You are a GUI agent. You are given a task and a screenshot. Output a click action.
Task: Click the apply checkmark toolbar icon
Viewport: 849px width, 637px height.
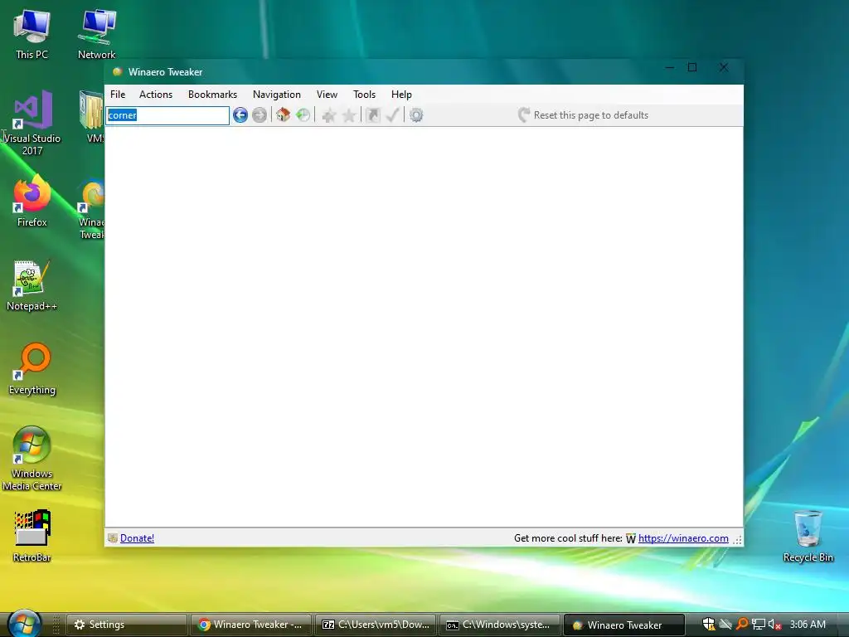pos(392,114)
